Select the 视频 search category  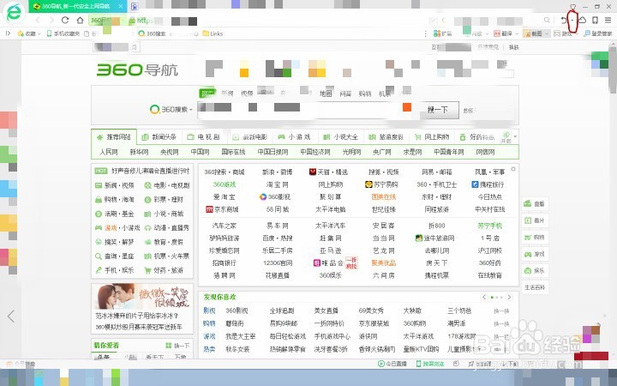[x=247, y=93]
